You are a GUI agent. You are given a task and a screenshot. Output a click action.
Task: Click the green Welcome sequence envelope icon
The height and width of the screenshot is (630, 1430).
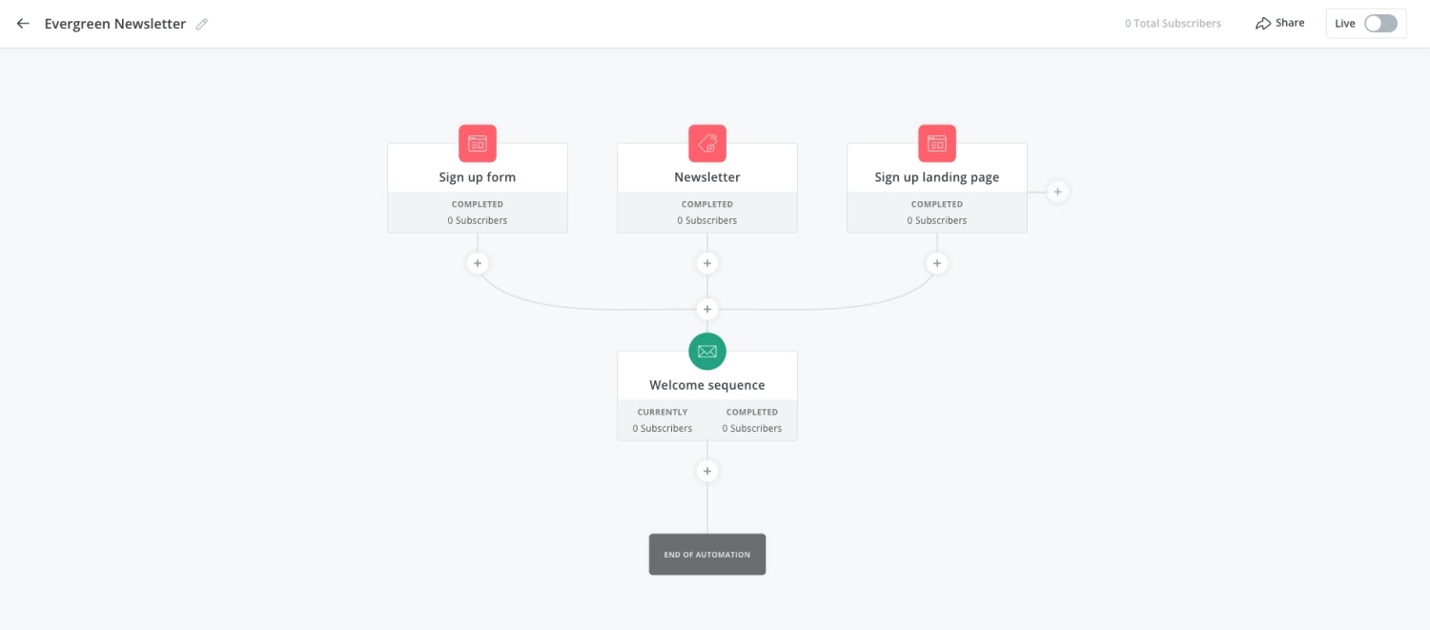[x=707, y=352]
